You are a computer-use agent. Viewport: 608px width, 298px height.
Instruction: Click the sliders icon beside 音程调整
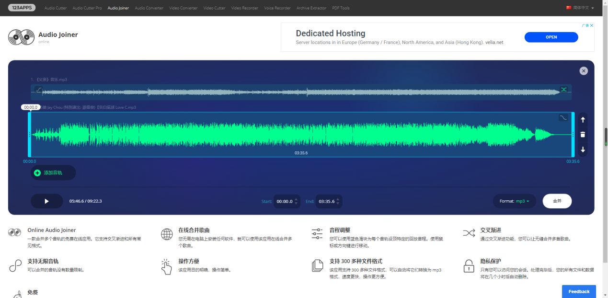[317, 234]
